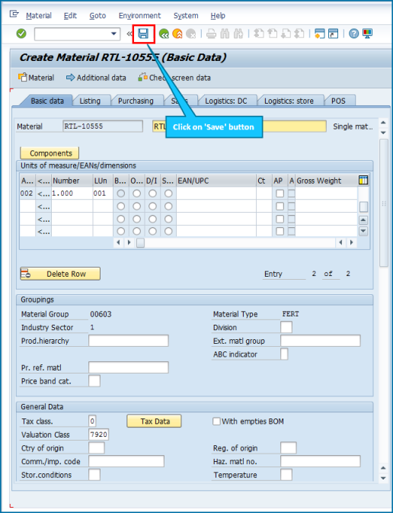Click the Print icon in toolbar

211,34
